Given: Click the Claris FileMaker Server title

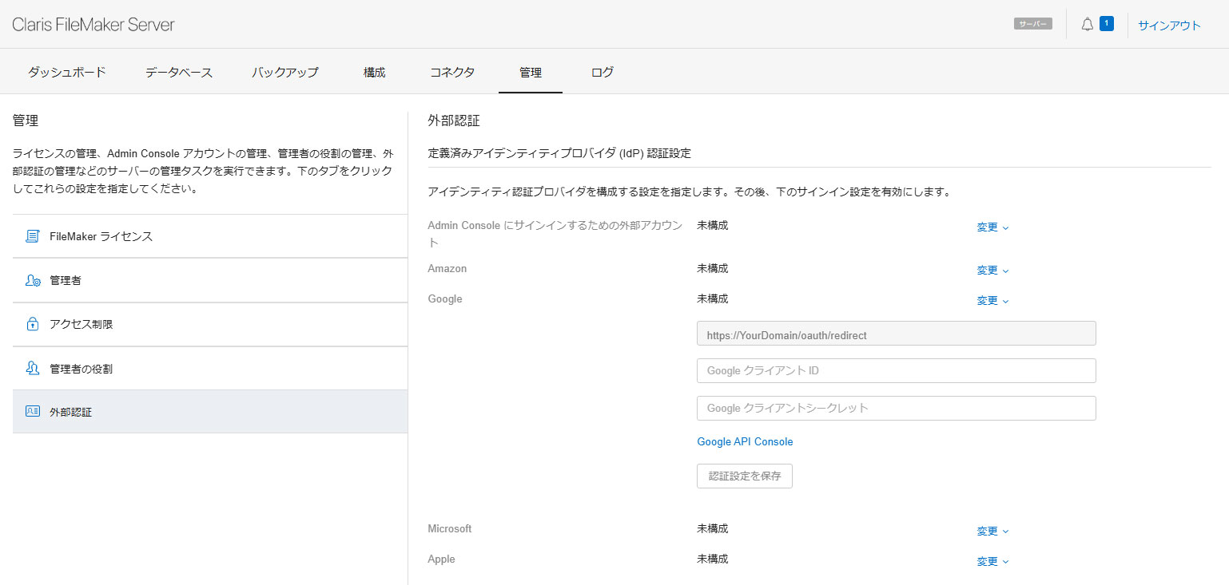Looking at the screenshot, I should 93,25.
